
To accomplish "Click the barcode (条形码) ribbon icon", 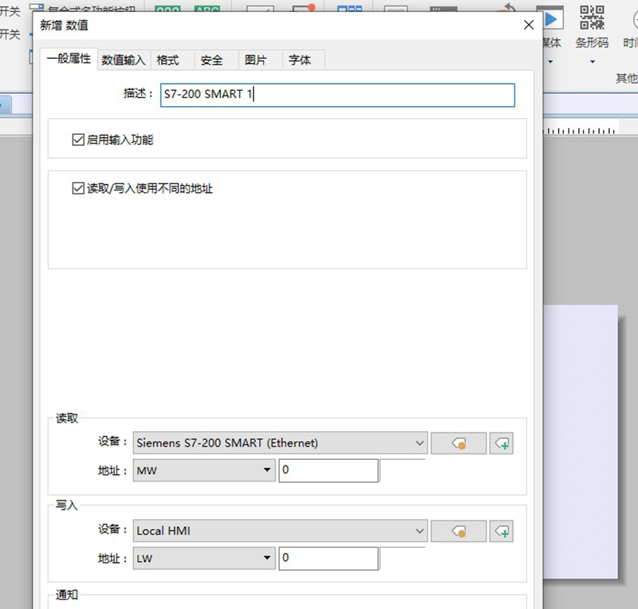I will 592,19.
